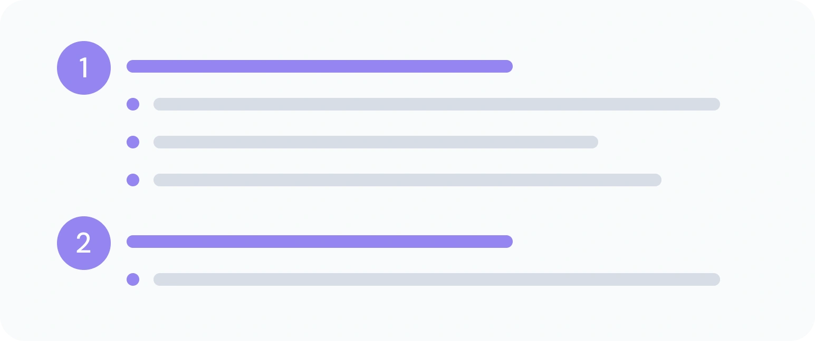Screen dimensions: 815x341
Task: Click the purple circle badge numbered 2
Action: [x=84, y=243]
